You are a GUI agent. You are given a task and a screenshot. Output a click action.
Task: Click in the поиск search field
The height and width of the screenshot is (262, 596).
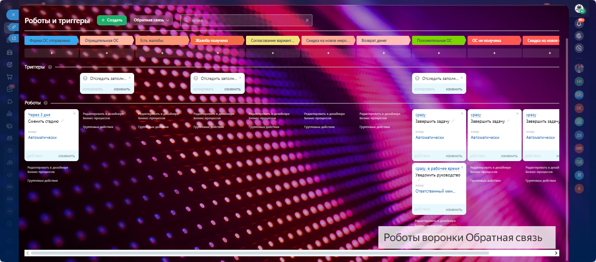247,20
